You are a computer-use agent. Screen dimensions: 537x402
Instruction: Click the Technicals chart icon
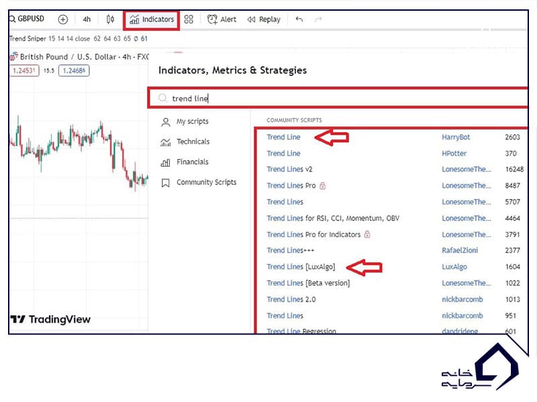click(x=165, y=142)
